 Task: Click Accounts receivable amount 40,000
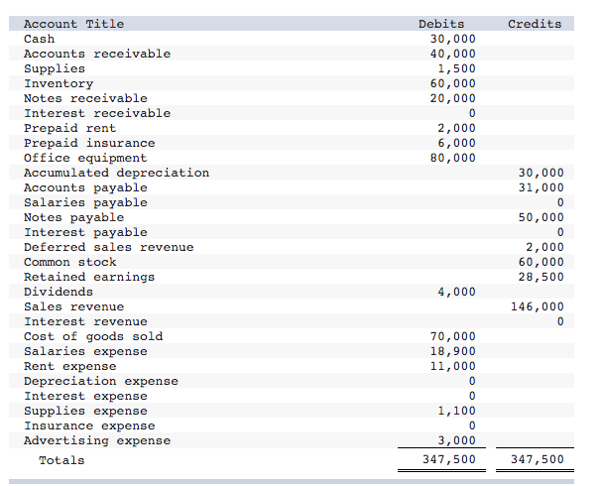coord(452,54)
